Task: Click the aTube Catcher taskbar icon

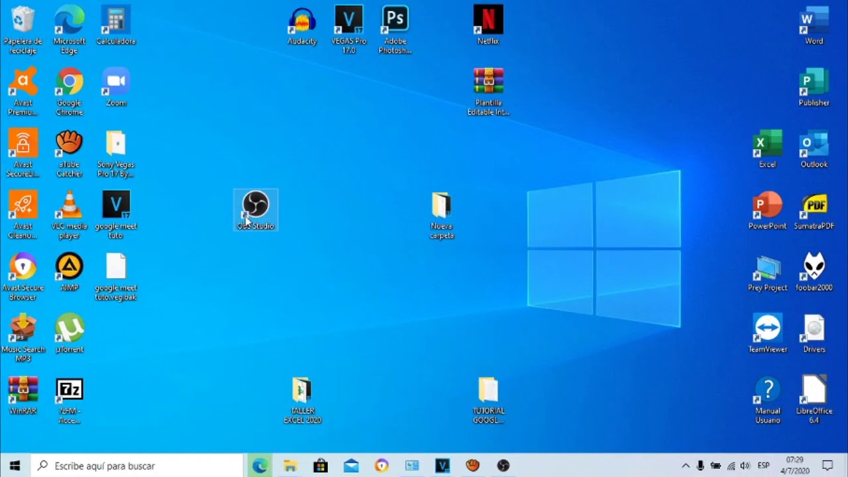Action: tap(472, 466)
